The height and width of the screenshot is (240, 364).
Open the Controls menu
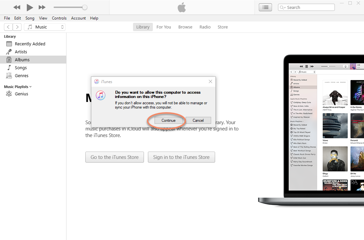pyautogui.click(x=59, y=18)
